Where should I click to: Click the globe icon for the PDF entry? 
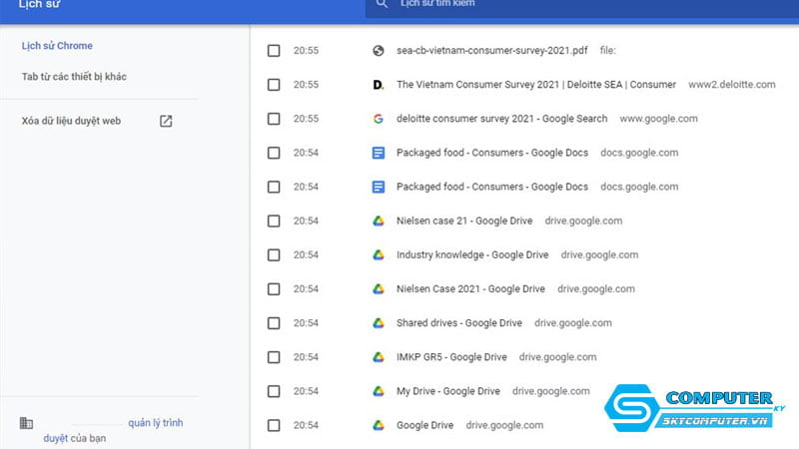tap(379, 51)
